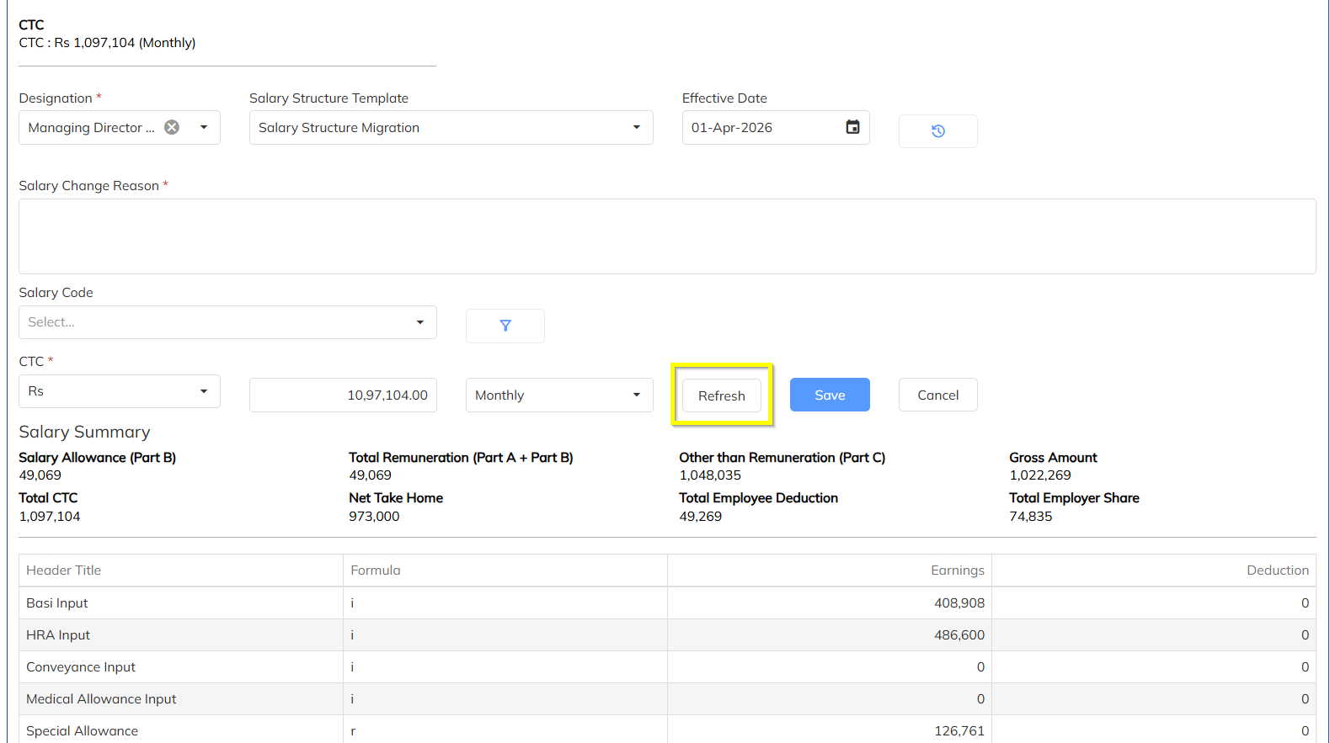
Task: Clear the Managing Director designation selection
Action: pyautogui.click(x=172, y=127)
